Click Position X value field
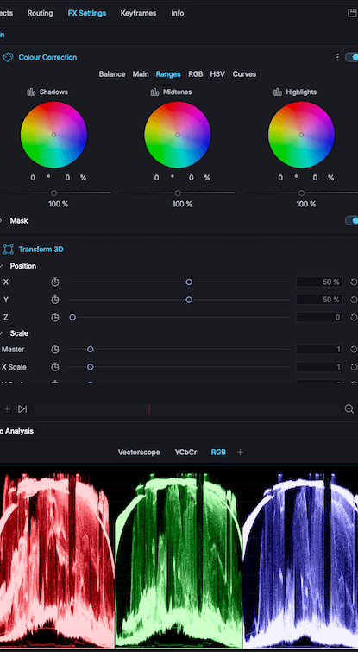Screen dimensions: 358x652 pos(319,282)
